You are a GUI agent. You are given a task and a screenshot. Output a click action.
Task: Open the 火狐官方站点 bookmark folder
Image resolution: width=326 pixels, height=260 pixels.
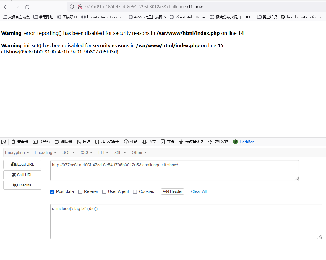tap(16, 17)
